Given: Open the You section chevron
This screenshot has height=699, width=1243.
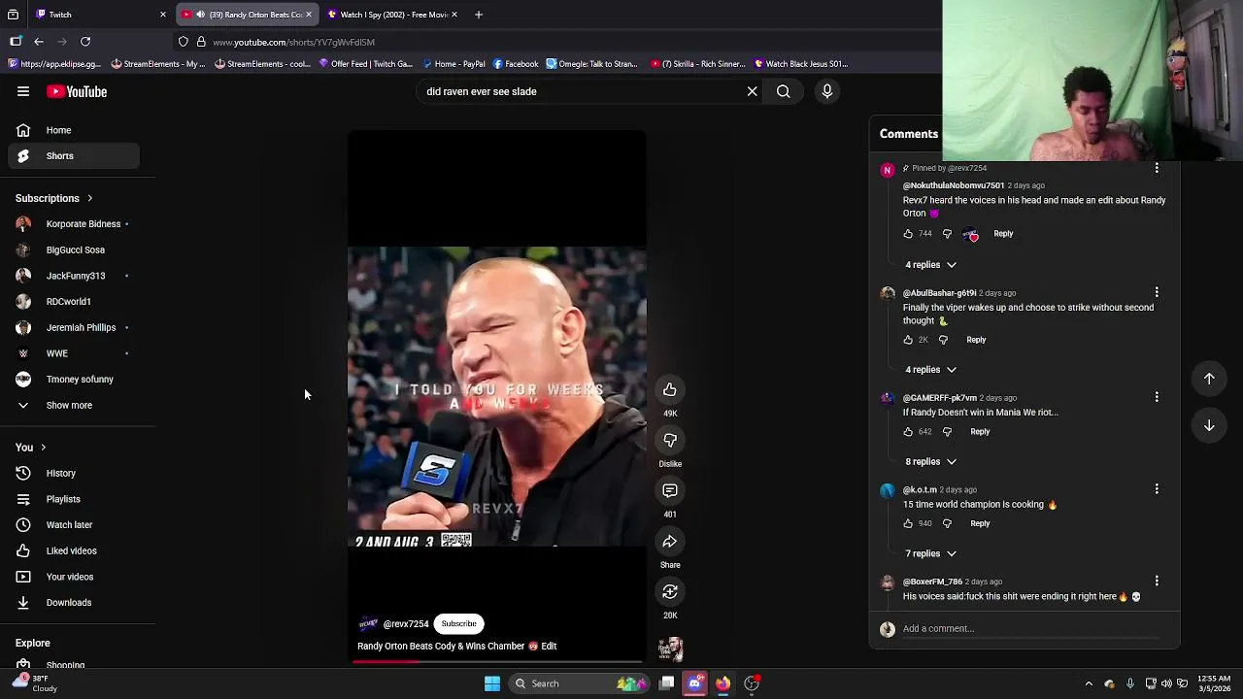Looking at the screenshot, I should coord(43,448).
